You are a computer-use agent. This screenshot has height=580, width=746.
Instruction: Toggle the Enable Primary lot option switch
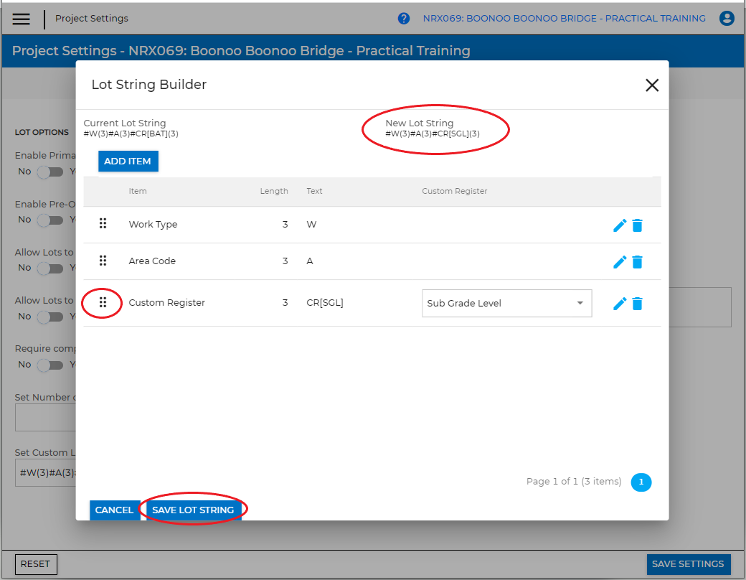coord(49,172)
